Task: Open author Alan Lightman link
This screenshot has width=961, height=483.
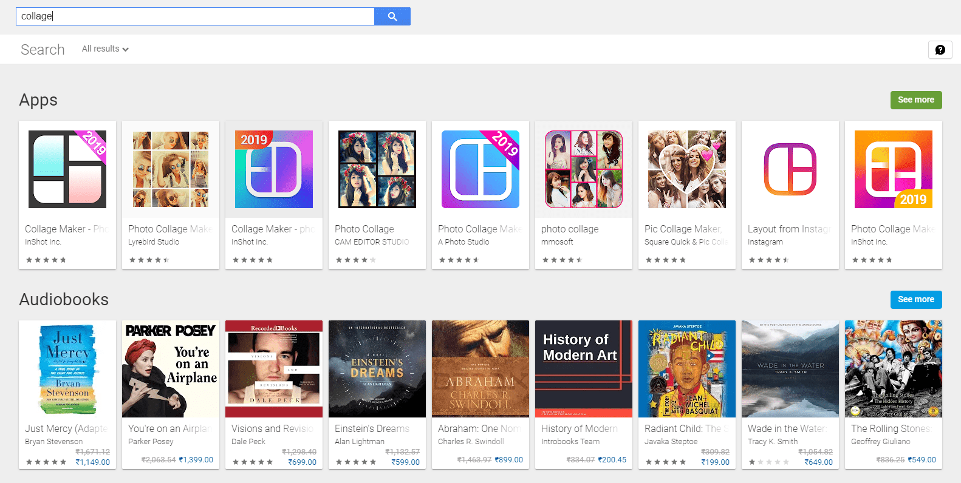Action: coord(360,442)
